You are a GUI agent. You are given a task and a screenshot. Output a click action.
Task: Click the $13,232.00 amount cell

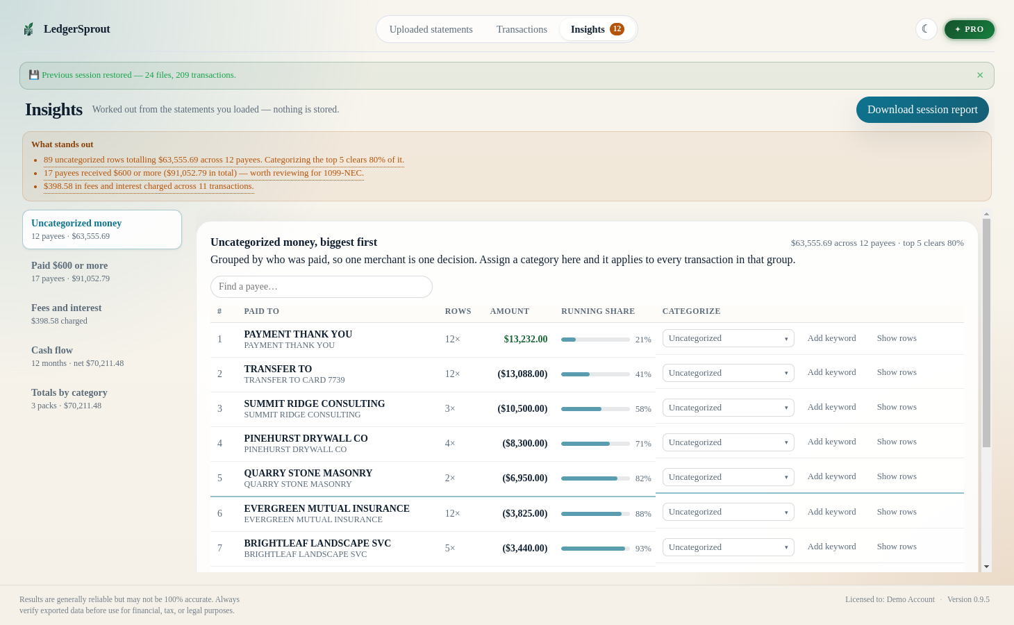click(526, 340)
